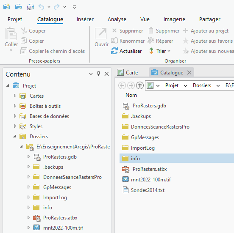Open the Projet ribbon tab
234x233 pixels.
(x=15, y=19)
